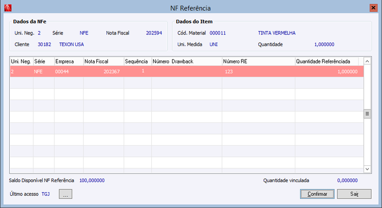Click the Quantidade vinculada label
Screen dimensions: 382x208
pyautogui.click(x=286, y=180)
